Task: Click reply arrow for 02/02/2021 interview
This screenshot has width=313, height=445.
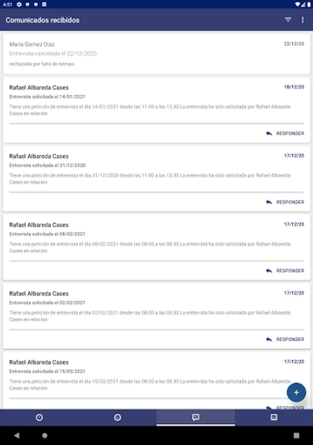Action: [x=269, y=340]
